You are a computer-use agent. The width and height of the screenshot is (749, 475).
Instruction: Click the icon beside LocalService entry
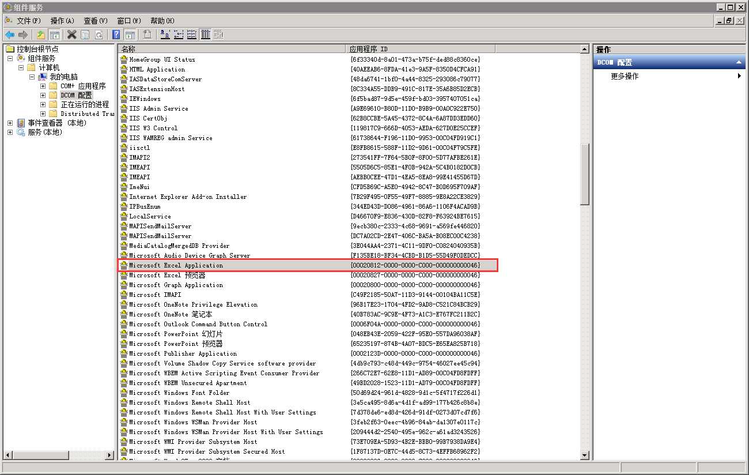click(x=123, y=216)
